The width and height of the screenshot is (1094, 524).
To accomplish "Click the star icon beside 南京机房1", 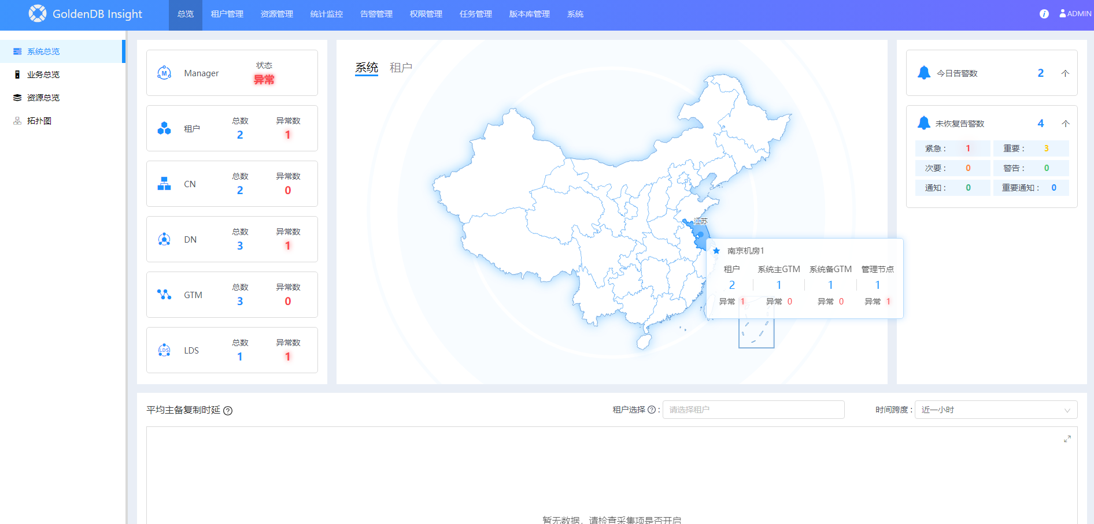I will pos(716,251).
